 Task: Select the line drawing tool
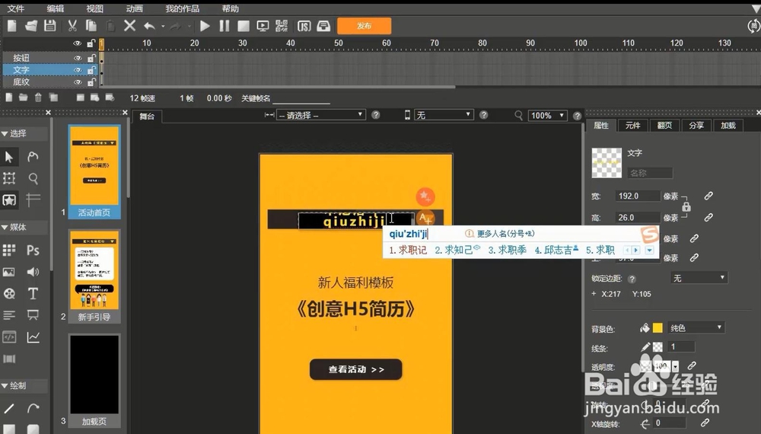click(8, 409)
